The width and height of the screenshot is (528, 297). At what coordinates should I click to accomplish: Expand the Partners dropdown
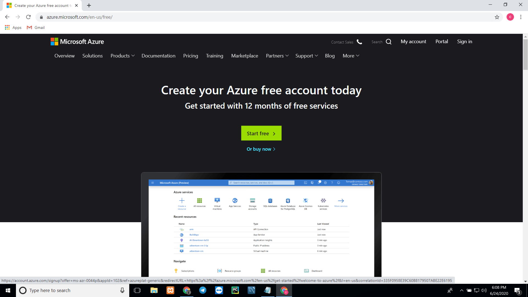(x=277, y=56)
